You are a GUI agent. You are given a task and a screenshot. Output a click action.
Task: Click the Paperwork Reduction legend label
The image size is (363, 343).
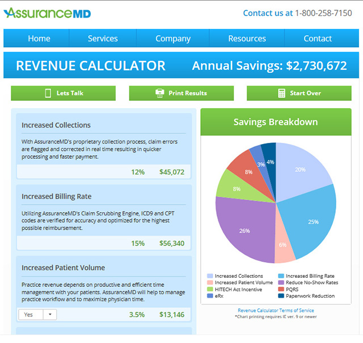point(310,296)
